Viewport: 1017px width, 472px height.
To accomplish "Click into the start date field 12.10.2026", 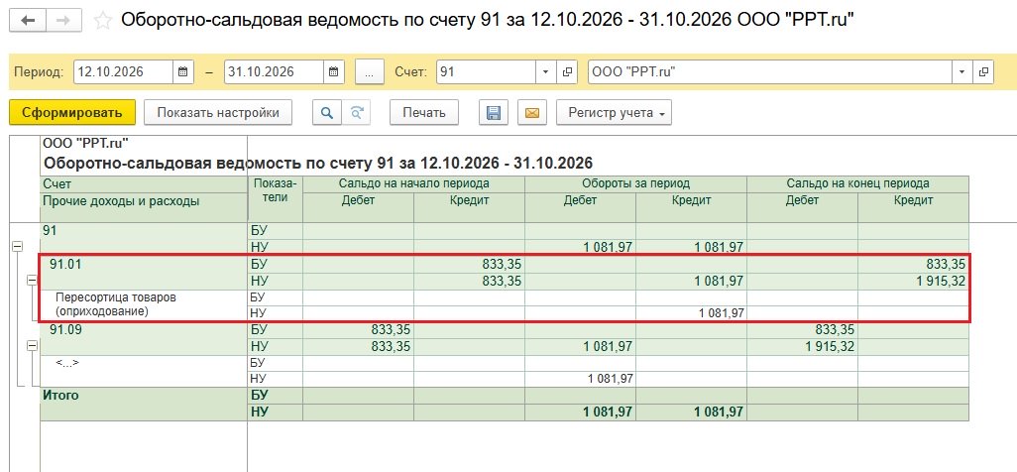I will pyautogui.click(x=123, y=72).
